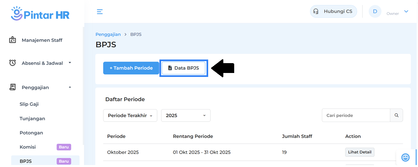Click the Absensi alarm clock icon
This screenshot has width=418, height=167.
[x=13, y=63]
